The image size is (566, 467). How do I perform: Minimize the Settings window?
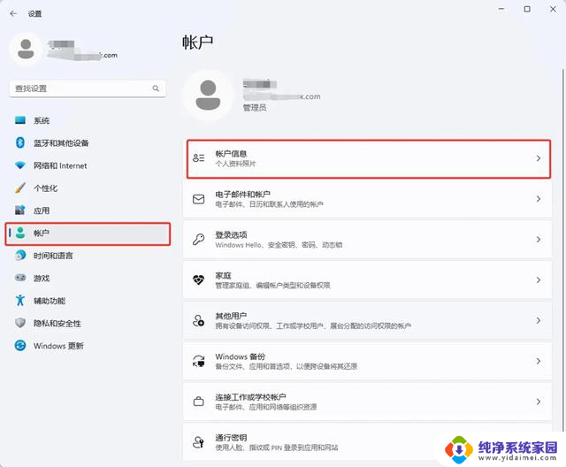click(x=501, y=9)
